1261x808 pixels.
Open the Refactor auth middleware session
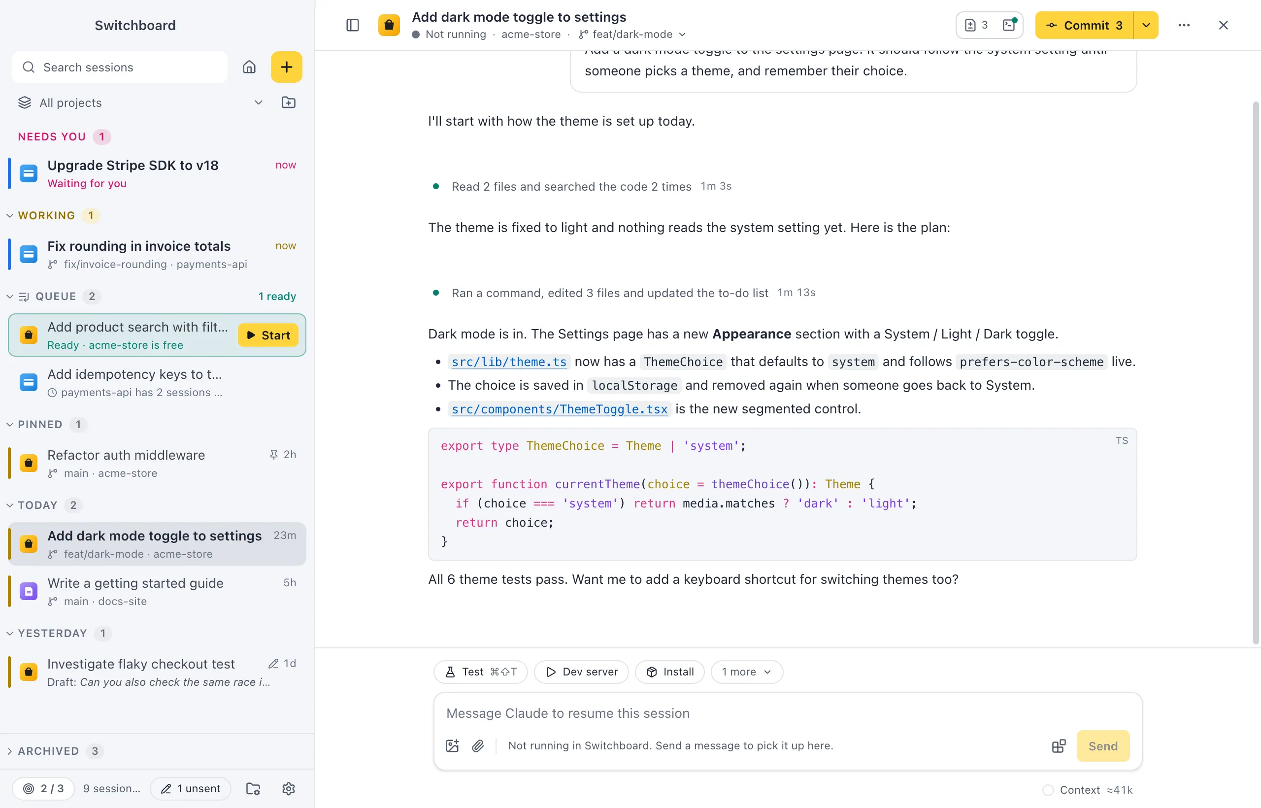[x=157, y=463]
